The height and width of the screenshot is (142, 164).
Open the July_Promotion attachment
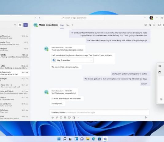[72, 60]
